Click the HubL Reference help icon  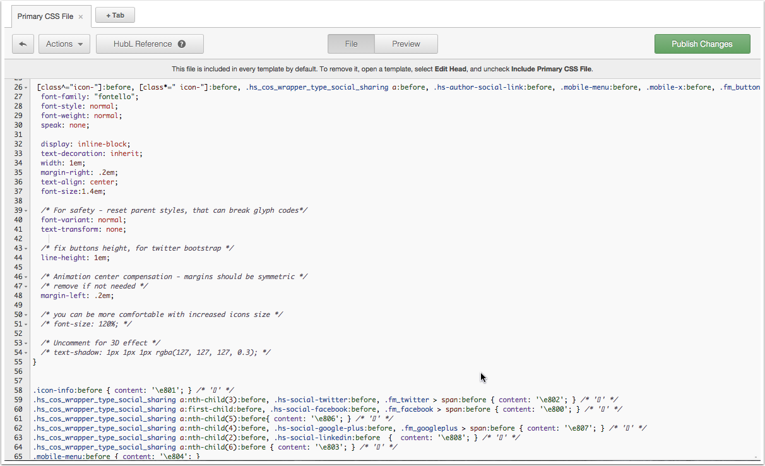coord(182,44)
